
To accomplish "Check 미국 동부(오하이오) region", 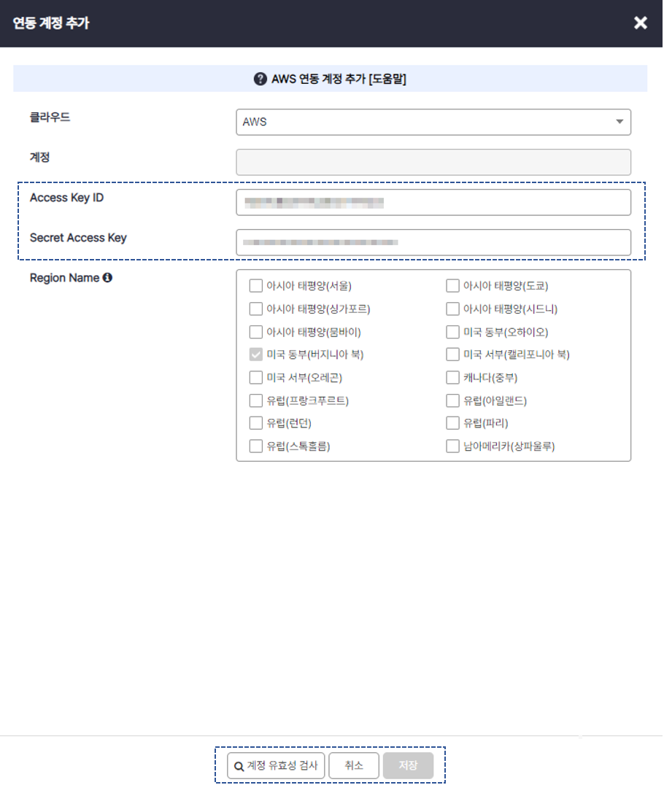I will pyautogui.click(x=452, y=332).
